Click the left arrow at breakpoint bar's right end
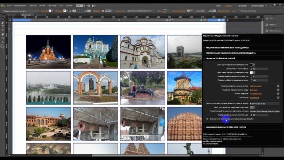This screenshot has height=160, width=284. coord(228,20)
